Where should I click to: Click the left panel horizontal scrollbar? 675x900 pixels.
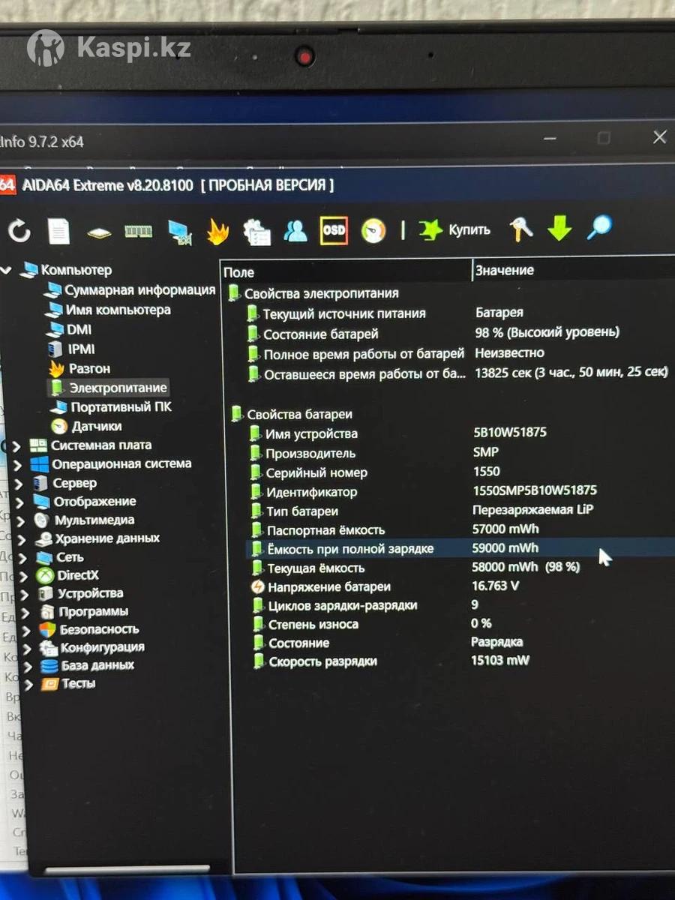pyautogui.click(x=126, y=870)
